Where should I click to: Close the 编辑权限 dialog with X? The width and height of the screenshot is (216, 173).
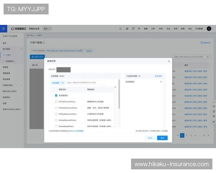click(169, 61)
